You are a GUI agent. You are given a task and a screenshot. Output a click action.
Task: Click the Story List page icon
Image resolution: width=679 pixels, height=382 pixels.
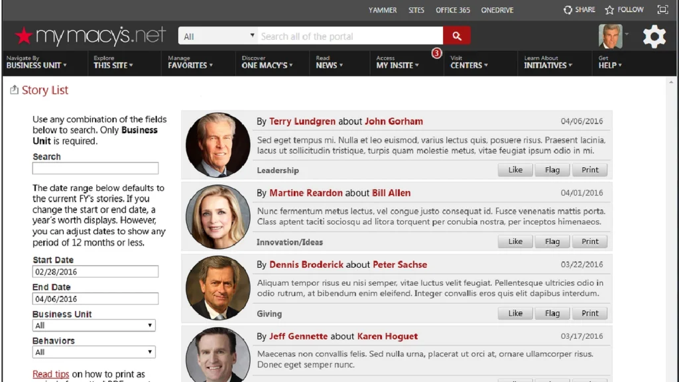[15, 90]
